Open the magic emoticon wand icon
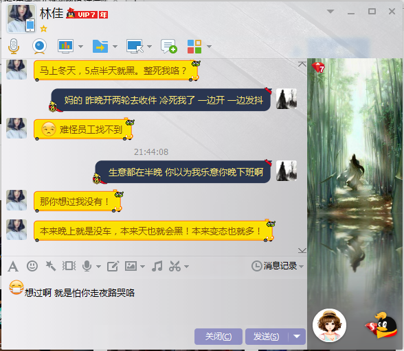 coord(51,266)
